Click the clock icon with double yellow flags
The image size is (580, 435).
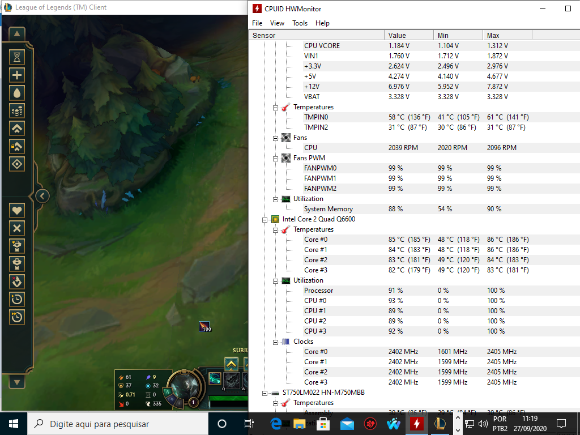(x=17, y=317)
